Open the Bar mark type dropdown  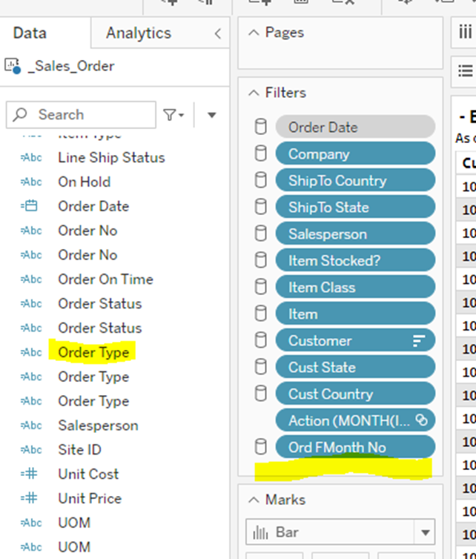[425, 532]
